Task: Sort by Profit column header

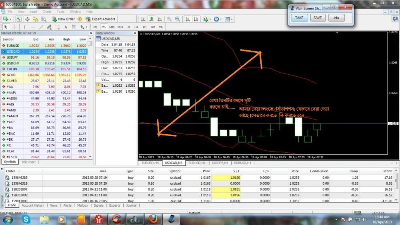Action: point(387,171)
